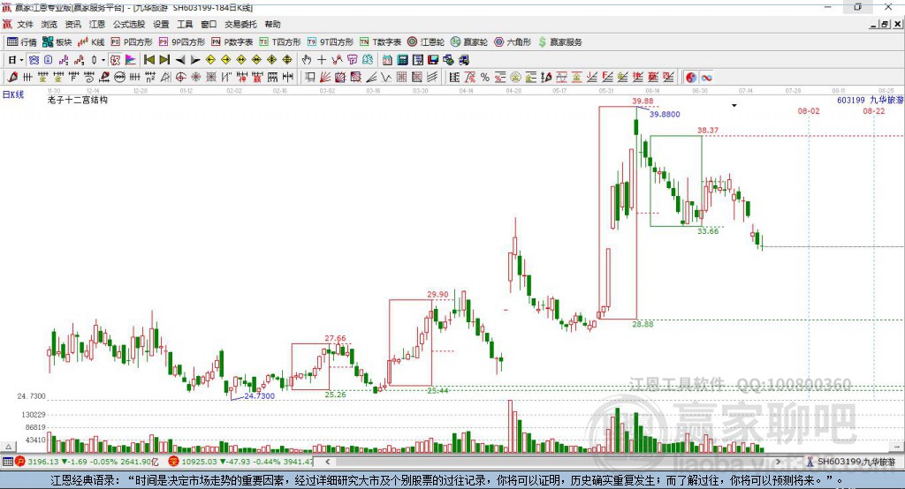The width and height of the screenshot is (905, 489).
Task: Move chart right with black right arrow
Action: click(x=195, y=60)
